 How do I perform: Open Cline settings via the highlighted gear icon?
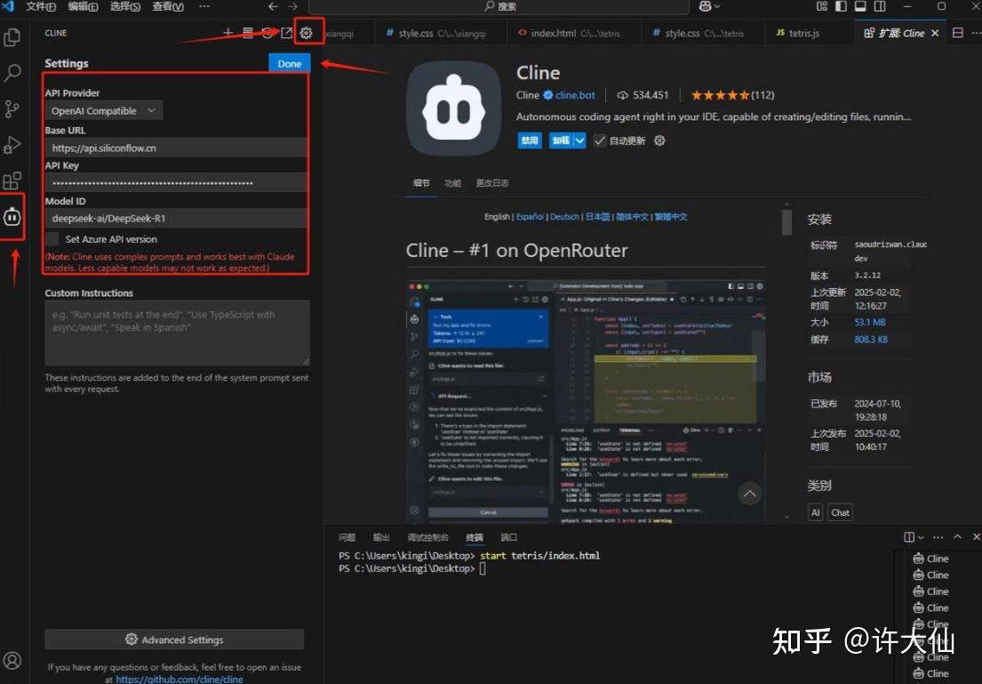(307, 33)
